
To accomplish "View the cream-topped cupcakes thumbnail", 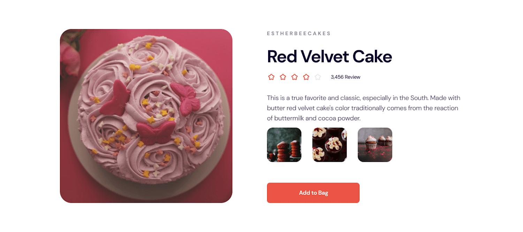I will pos(329,145).
